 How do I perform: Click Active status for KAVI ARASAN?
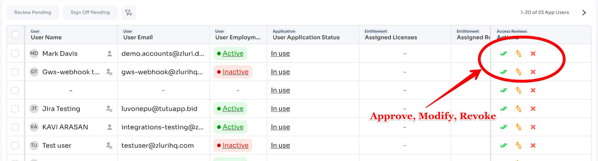coord(230,127)
